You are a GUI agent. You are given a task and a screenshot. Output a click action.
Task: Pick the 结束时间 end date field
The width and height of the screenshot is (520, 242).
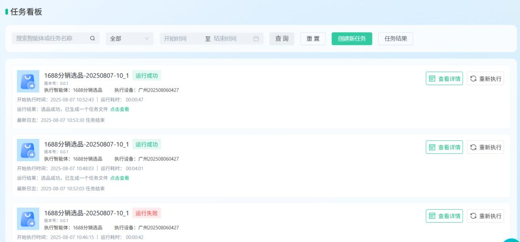pyautogui.click(x=230, y=39)
